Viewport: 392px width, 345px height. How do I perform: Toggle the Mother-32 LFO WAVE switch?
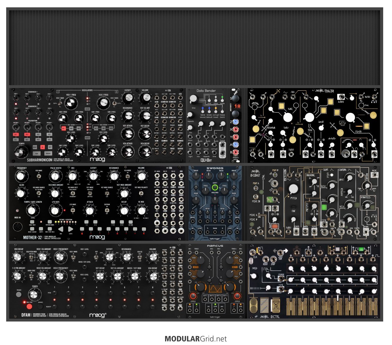tap(73, 210)
